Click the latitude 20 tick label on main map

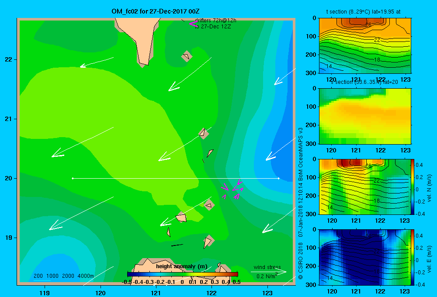[x=9, y=178]
